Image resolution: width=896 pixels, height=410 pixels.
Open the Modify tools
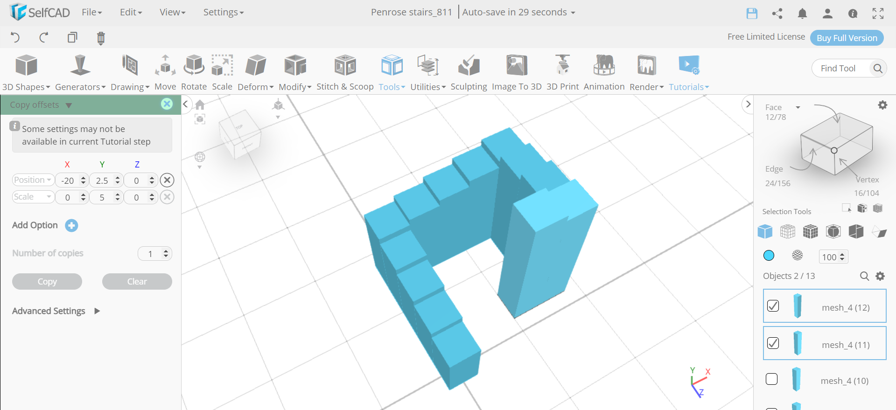click(x=295, y=73)
